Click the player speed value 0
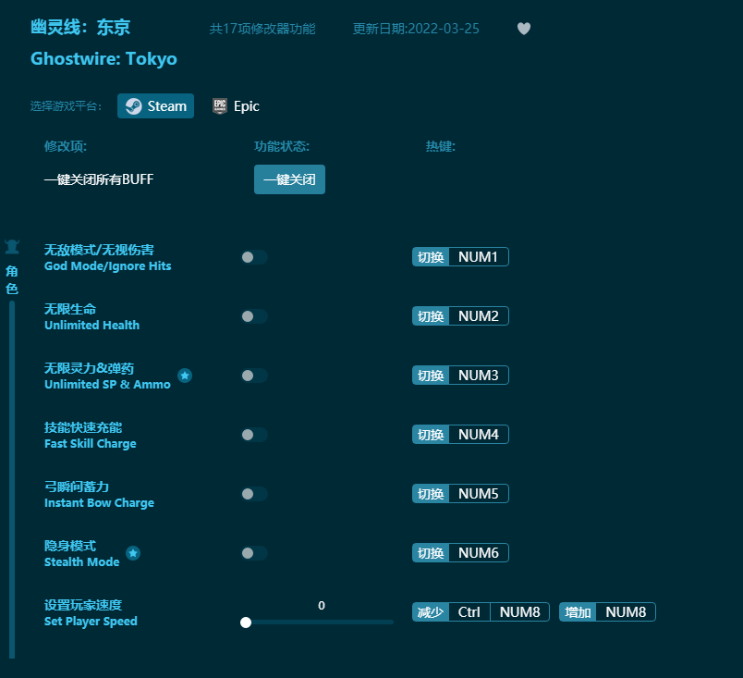This screenshot has height=678, width=743. pos(322,606)
